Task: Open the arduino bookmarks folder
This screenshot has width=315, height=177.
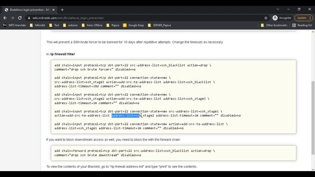Action: coord(70,25)
